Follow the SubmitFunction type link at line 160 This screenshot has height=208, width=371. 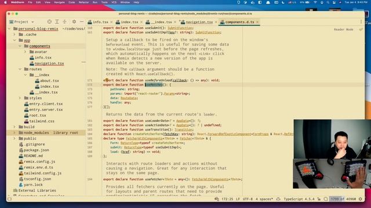180,28
